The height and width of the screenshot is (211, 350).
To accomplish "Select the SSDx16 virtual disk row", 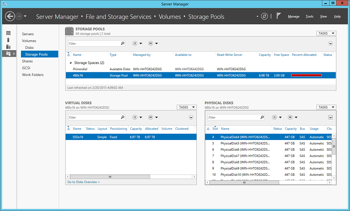I will [x=131, y=137].
